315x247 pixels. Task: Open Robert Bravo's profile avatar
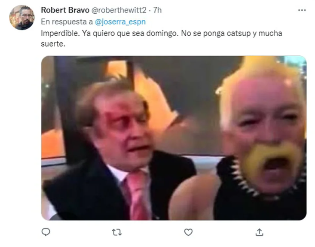(x=21, y=18)
